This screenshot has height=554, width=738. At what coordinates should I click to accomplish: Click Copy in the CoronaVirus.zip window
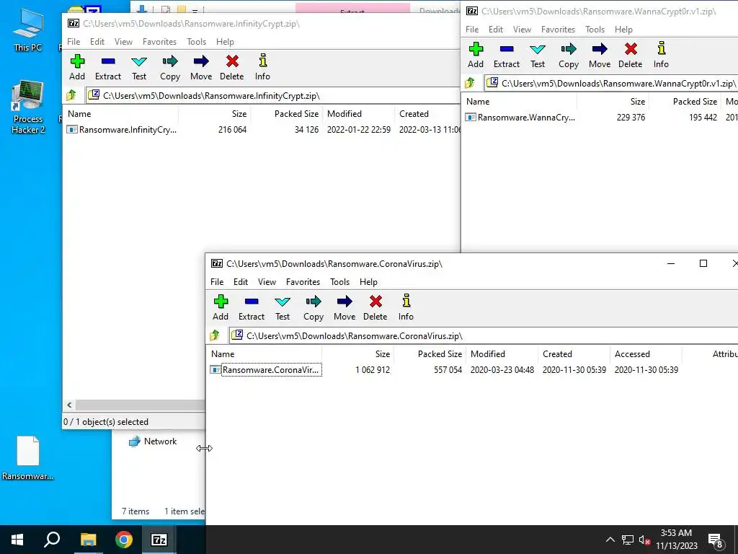point(314,307)
